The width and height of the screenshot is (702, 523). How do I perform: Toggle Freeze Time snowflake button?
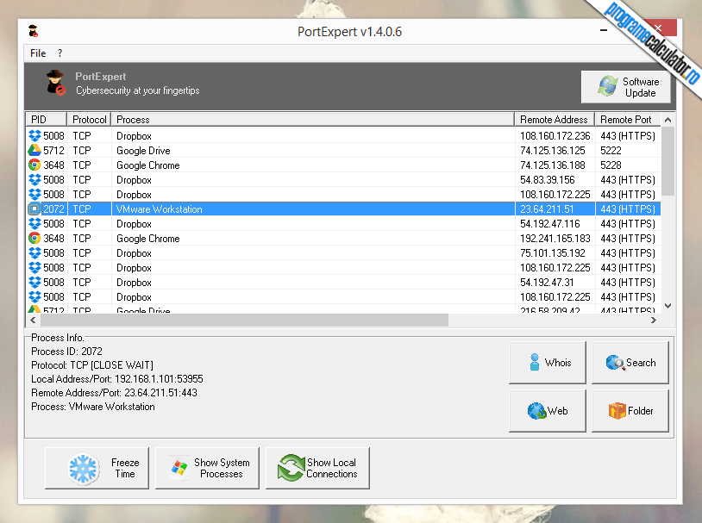pos(97,468)
